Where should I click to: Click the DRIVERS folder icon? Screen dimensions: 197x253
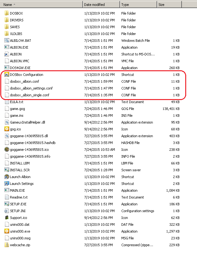tap(6, 20)
